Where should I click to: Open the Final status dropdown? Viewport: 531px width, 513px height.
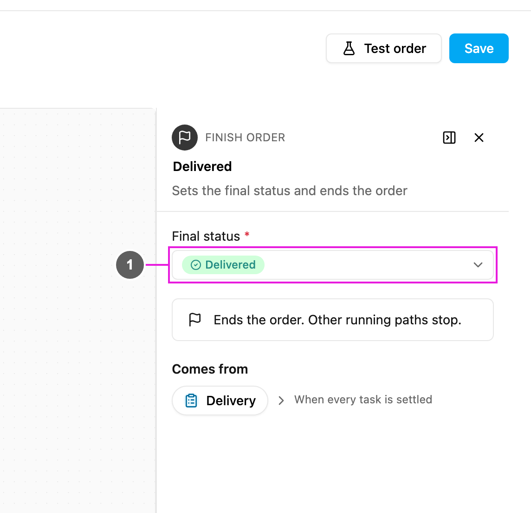pyautogui.click(x=332, y=265)
